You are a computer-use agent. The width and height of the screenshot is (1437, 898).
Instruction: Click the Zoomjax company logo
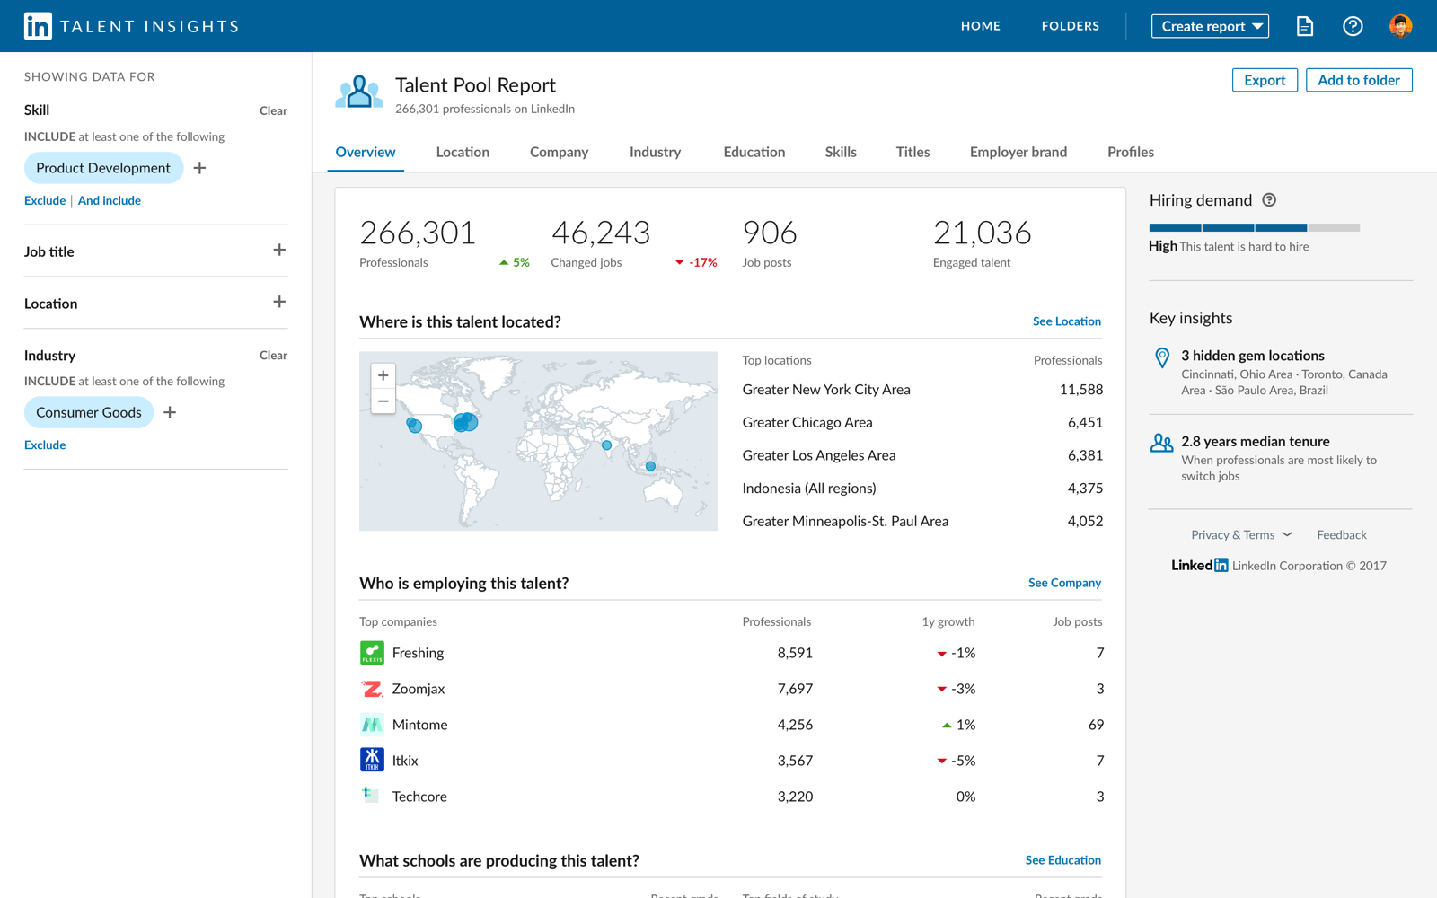click(372, 689)
